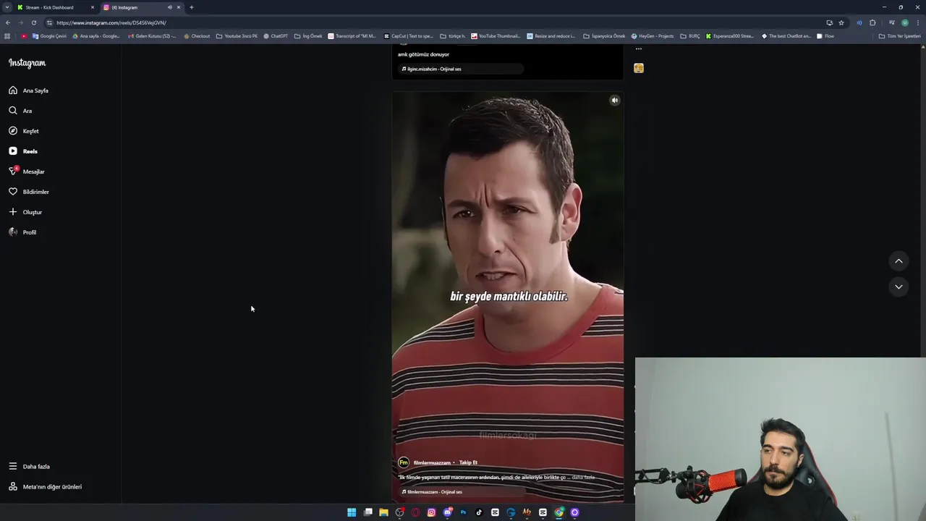The height and width of the screenshot is (521, 926).
Task: Open the tab search dropdown arrow
Action: (7, 7)
